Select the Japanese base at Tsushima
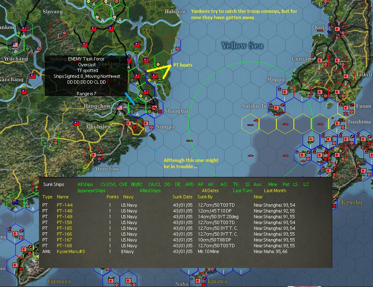 click(x=337, y=123)
